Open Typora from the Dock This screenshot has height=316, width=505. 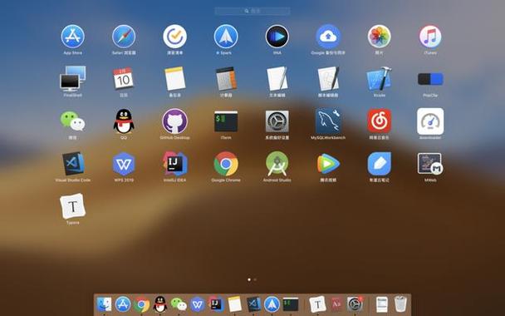(x=317, y=304)
